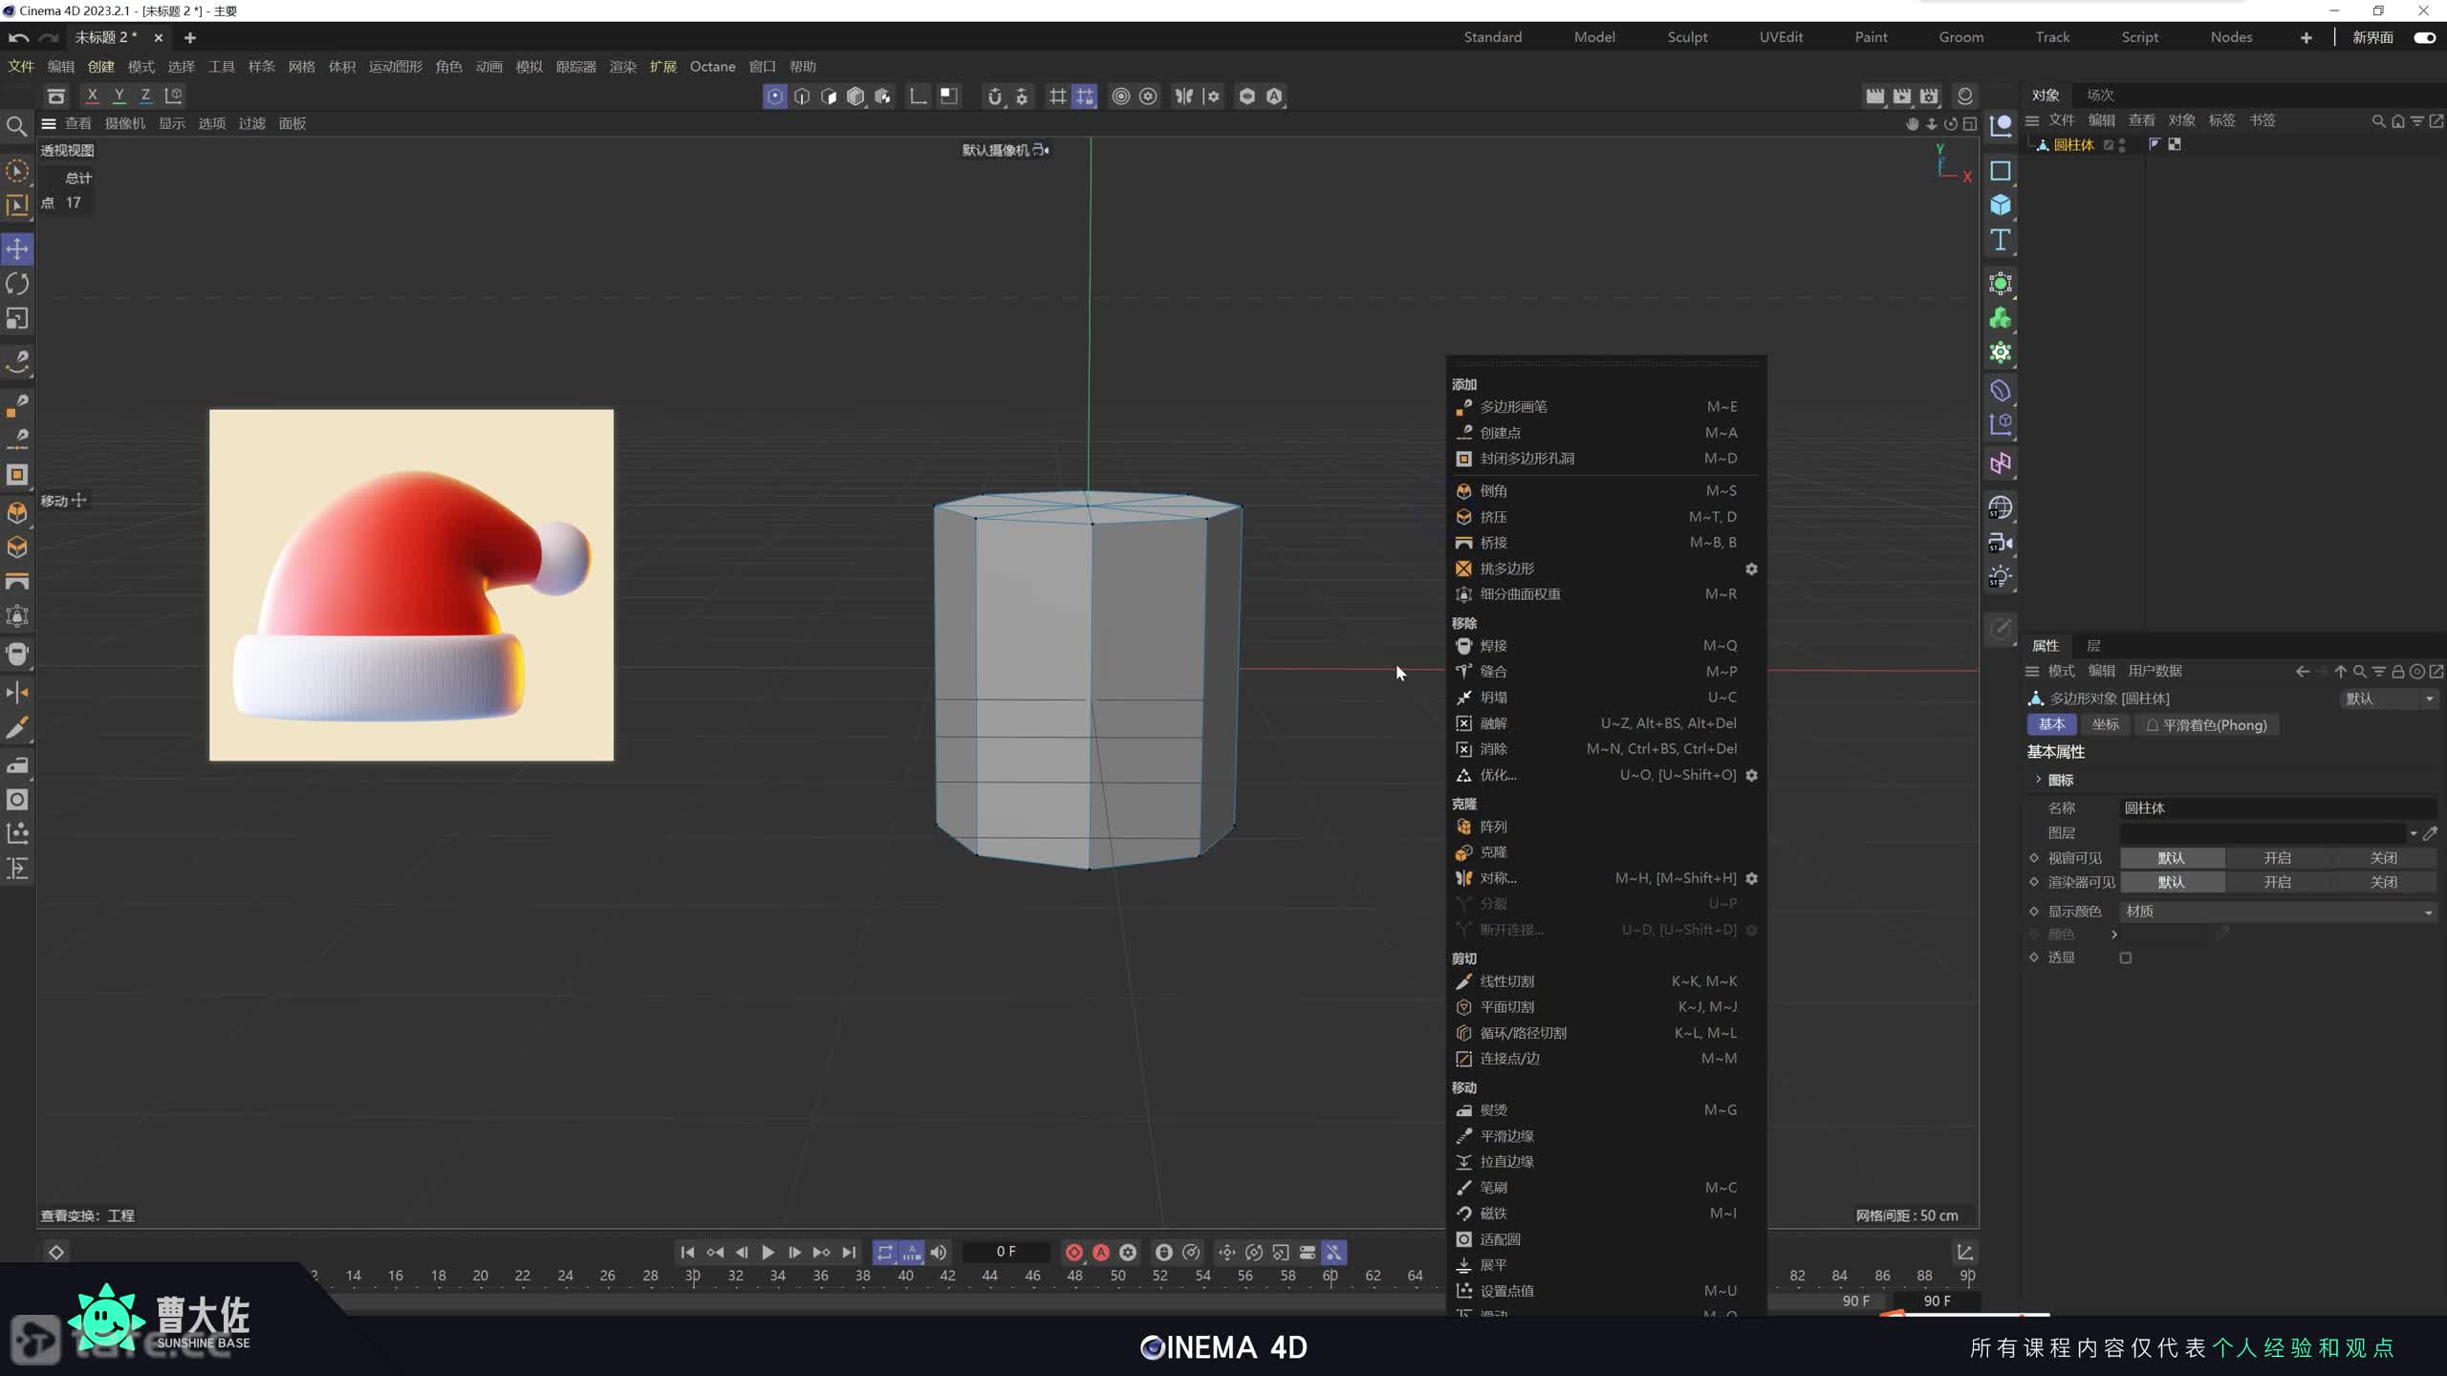
Task: Click the Text object icon
Action: click(x=2000, y=240)
